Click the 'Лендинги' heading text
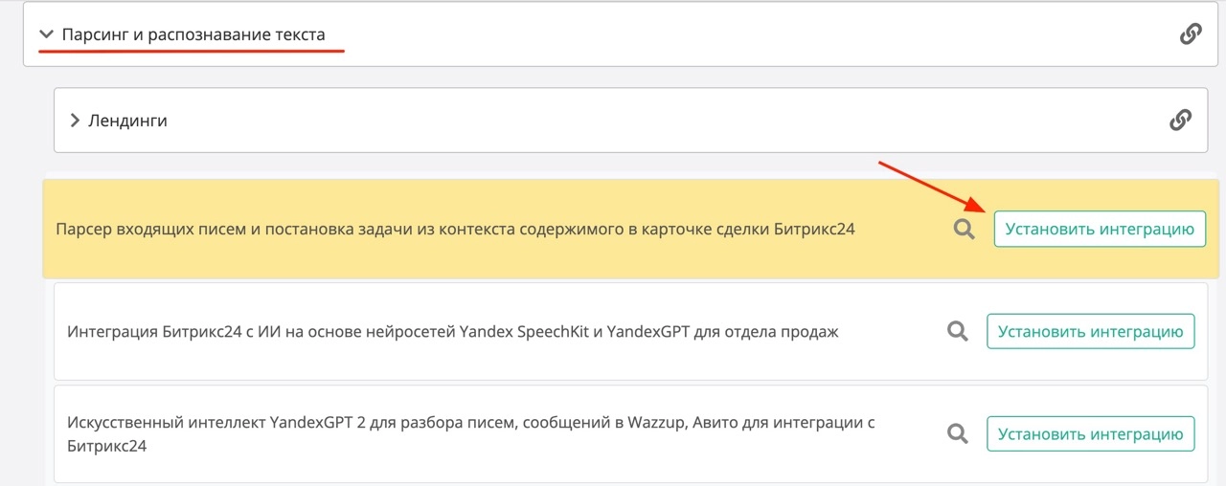This screenshot has height=486, width=1226. tap(127, 121)
